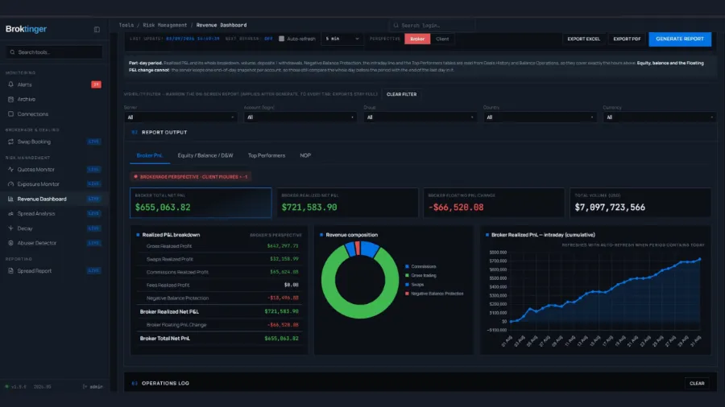Open Exposure Monitor in the sidebar

tap(54, 184)
